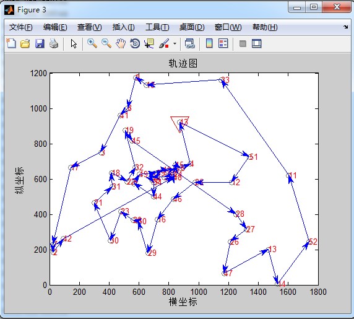Click the plot title 轨迹图

tap(183, 63)
